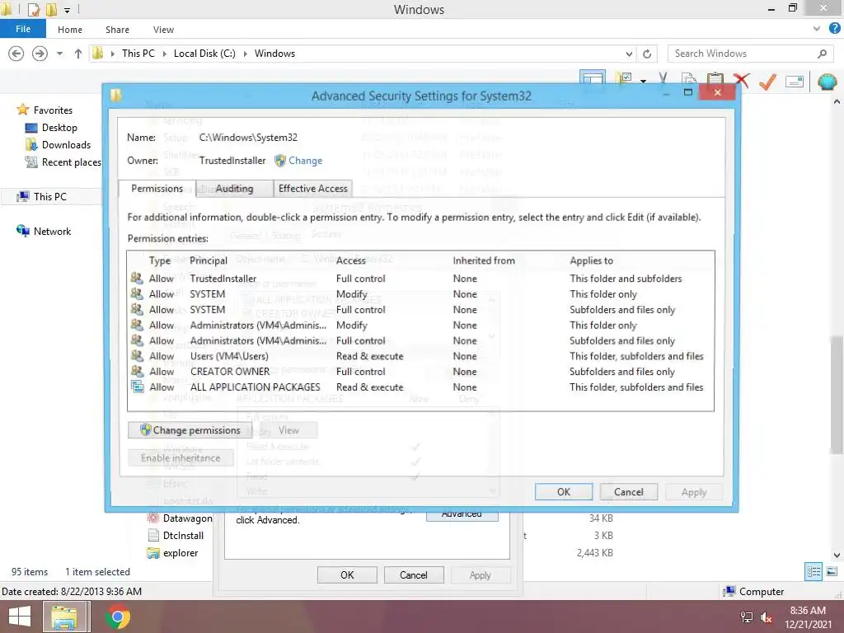This screenshot has height=633, width=844.
Task: Click Cancel in System32 Properties dialog
Action: click(414, 574)
